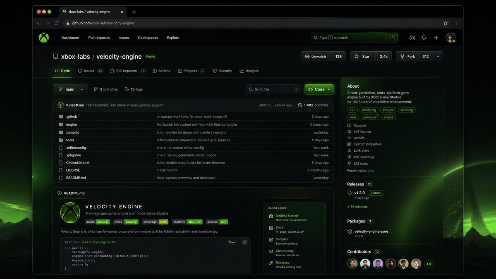
Task: Open the Projects tab
Action: (x=192, y=71)
